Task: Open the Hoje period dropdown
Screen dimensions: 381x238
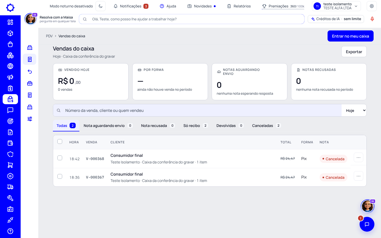Action: point(354,111)
